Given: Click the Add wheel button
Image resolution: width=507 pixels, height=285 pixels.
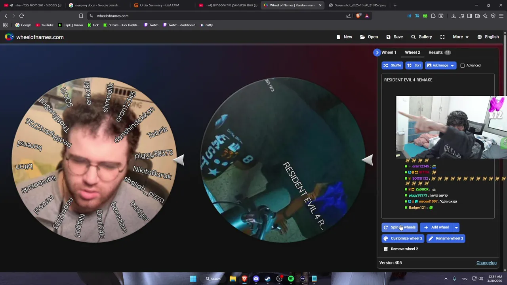Looking at the screenshot, I should click(436, 227).
